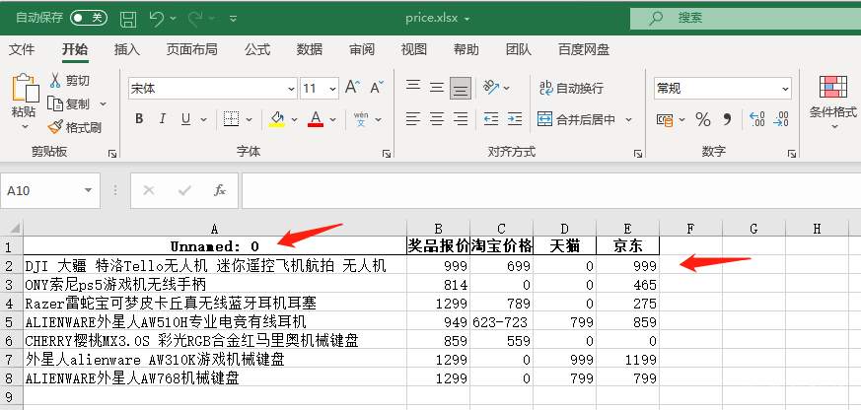Toggle Wrap Text 自动换行

click(x=571, y=88)
